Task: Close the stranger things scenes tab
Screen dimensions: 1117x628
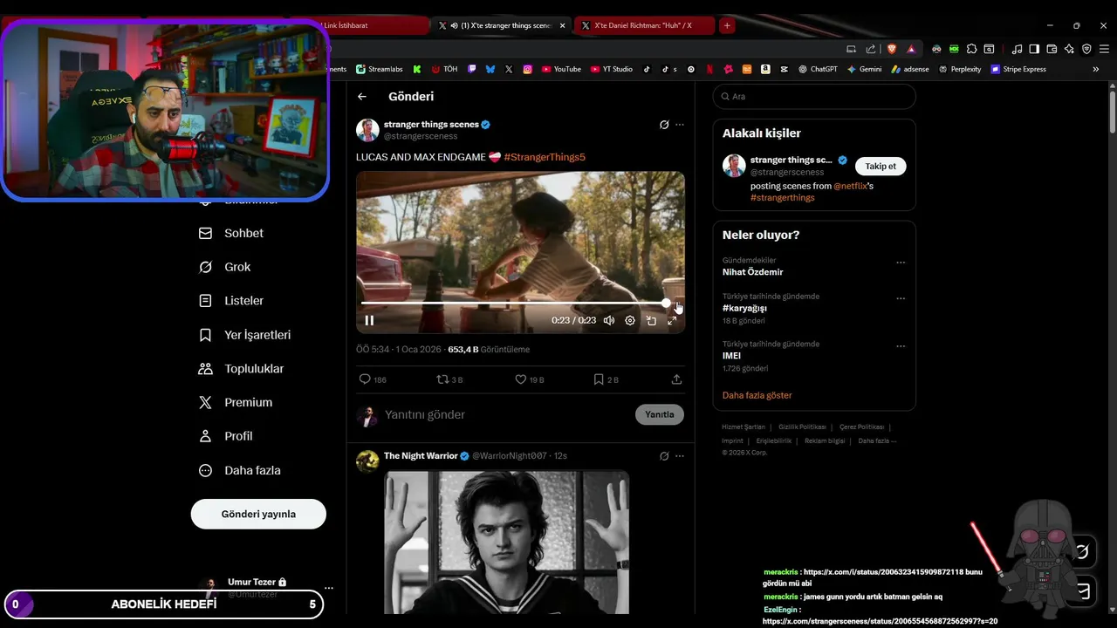Action: pyautogui.click(x=562, y=26)
